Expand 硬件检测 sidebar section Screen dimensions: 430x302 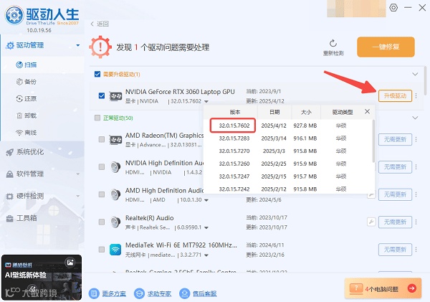[x=78, y=196]
